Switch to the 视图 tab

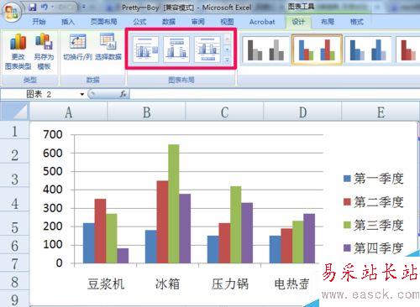(x=227, y=22)
